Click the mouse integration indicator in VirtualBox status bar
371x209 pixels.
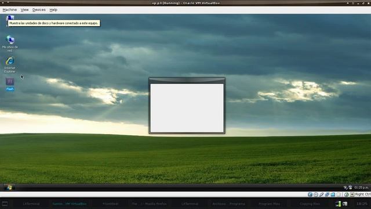click(x=347, y=194)
